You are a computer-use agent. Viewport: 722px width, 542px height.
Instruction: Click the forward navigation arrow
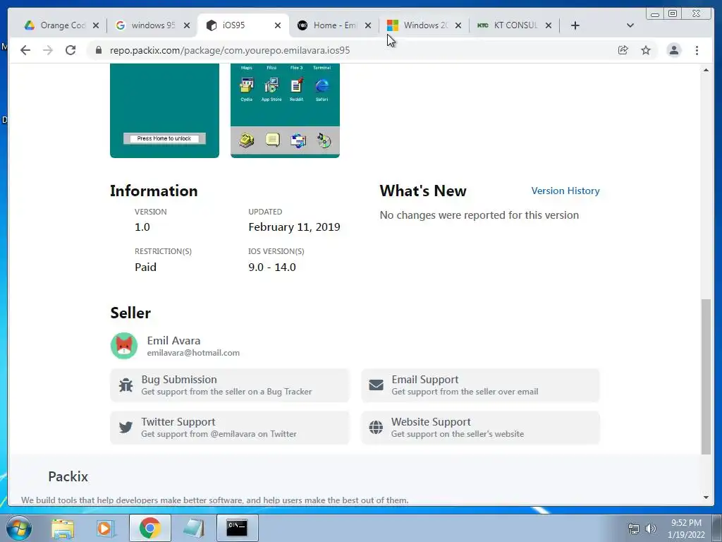(x=48, y=50)
